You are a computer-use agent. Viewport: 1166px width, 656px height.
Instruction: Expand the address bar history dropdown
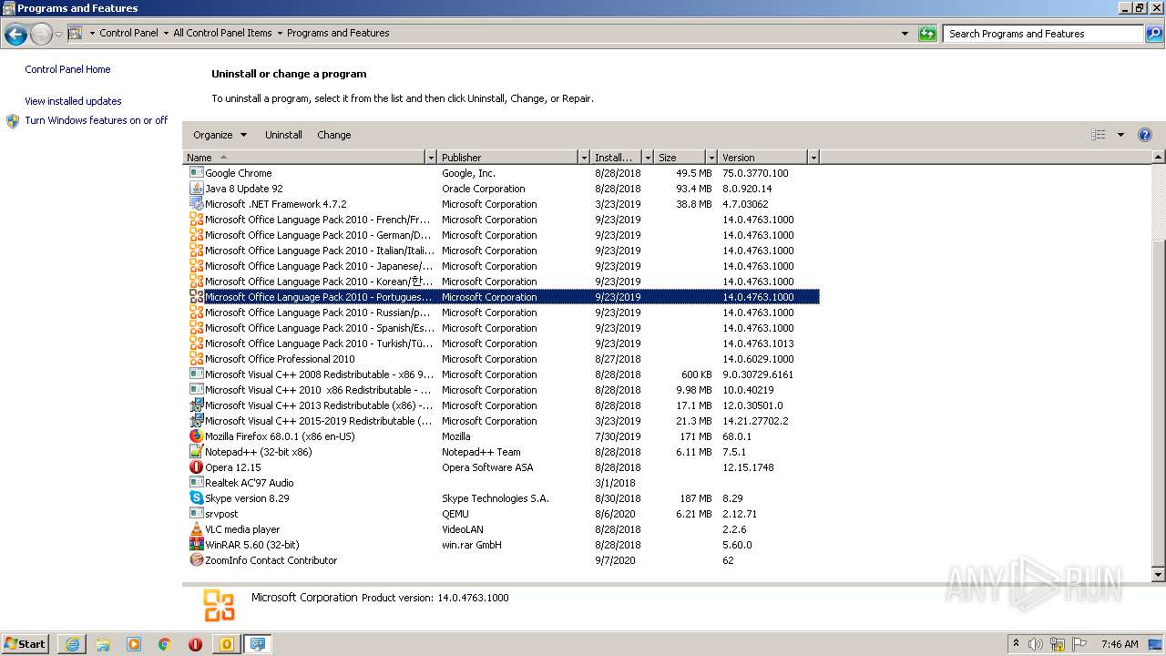click(905, 34)
